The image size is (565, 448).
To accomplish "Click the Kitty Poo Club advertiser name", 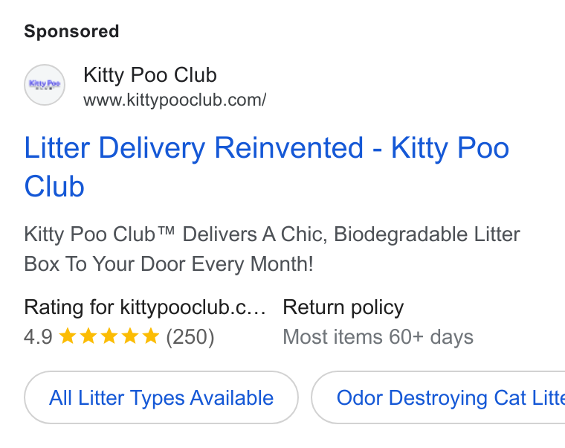I will pos(150,75).
